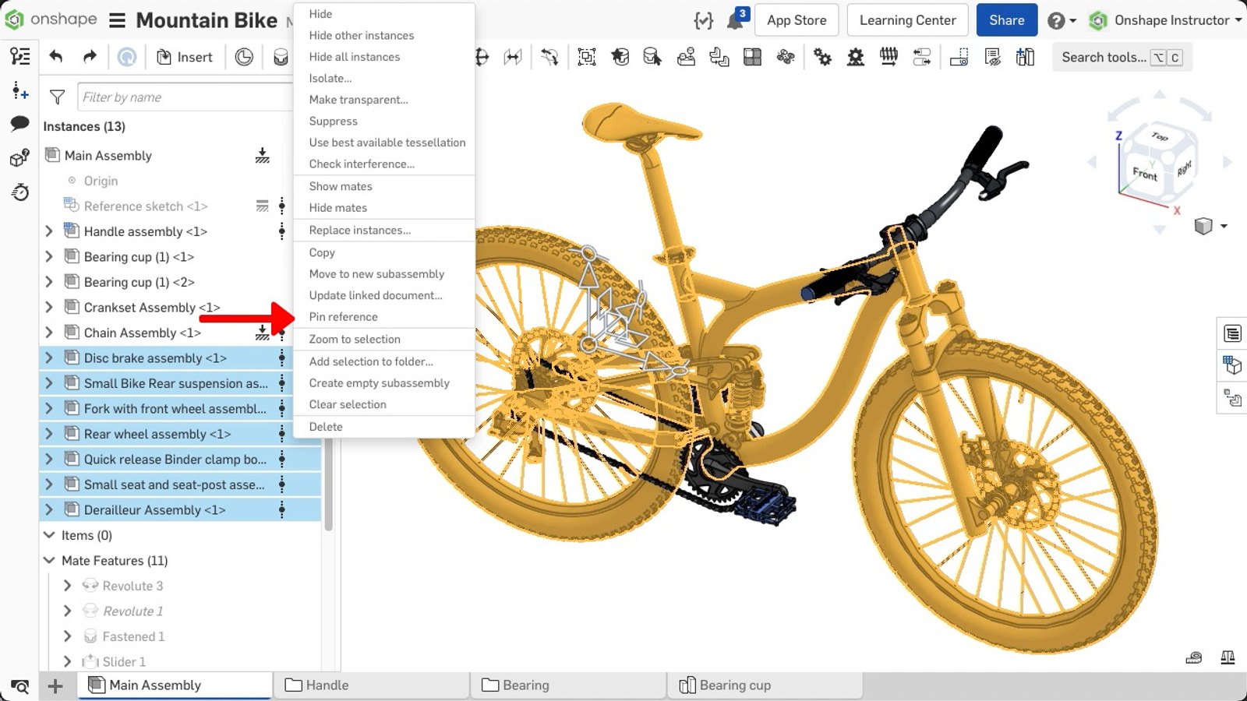Click the redo arrow icon
Screen dimensions: 1247x701
coord(90,57)
